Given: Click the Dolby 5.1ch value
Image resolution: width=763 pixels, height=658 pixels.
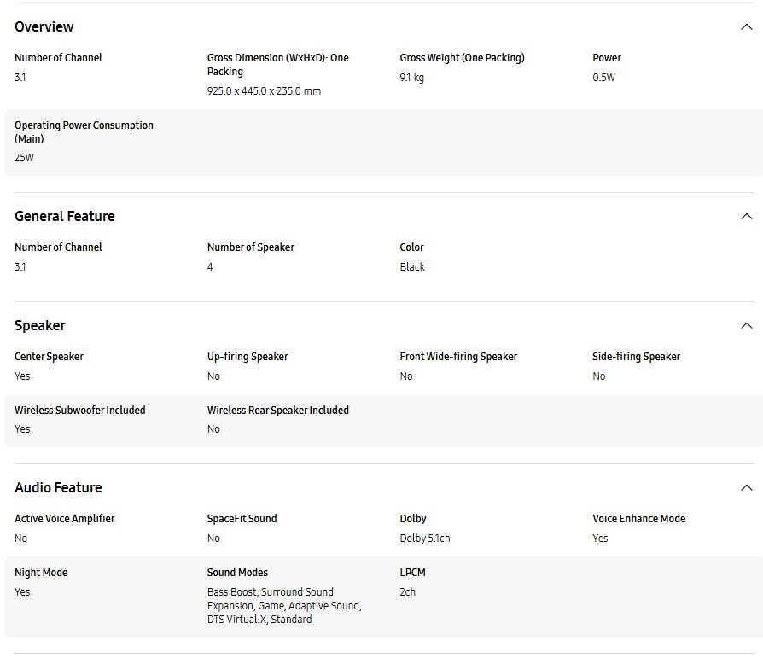Looking at the screenshot, I should [x=425, y=539].
